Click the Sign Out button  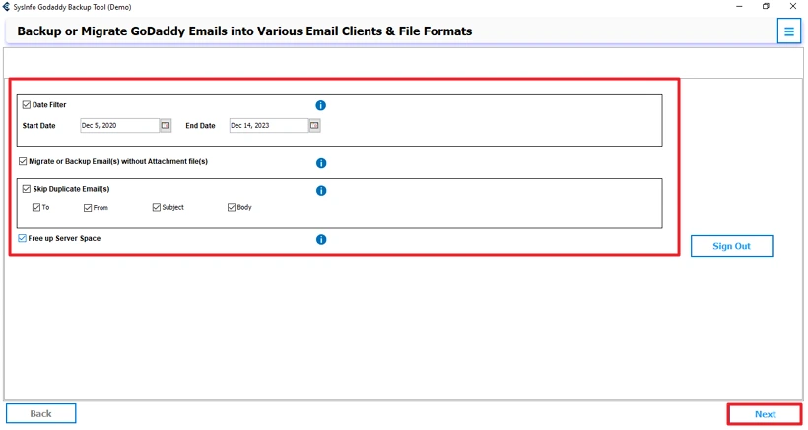point(731,246)
